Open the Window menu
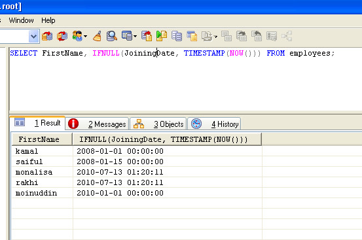This screenshot has width=362, height=240. 21,20
